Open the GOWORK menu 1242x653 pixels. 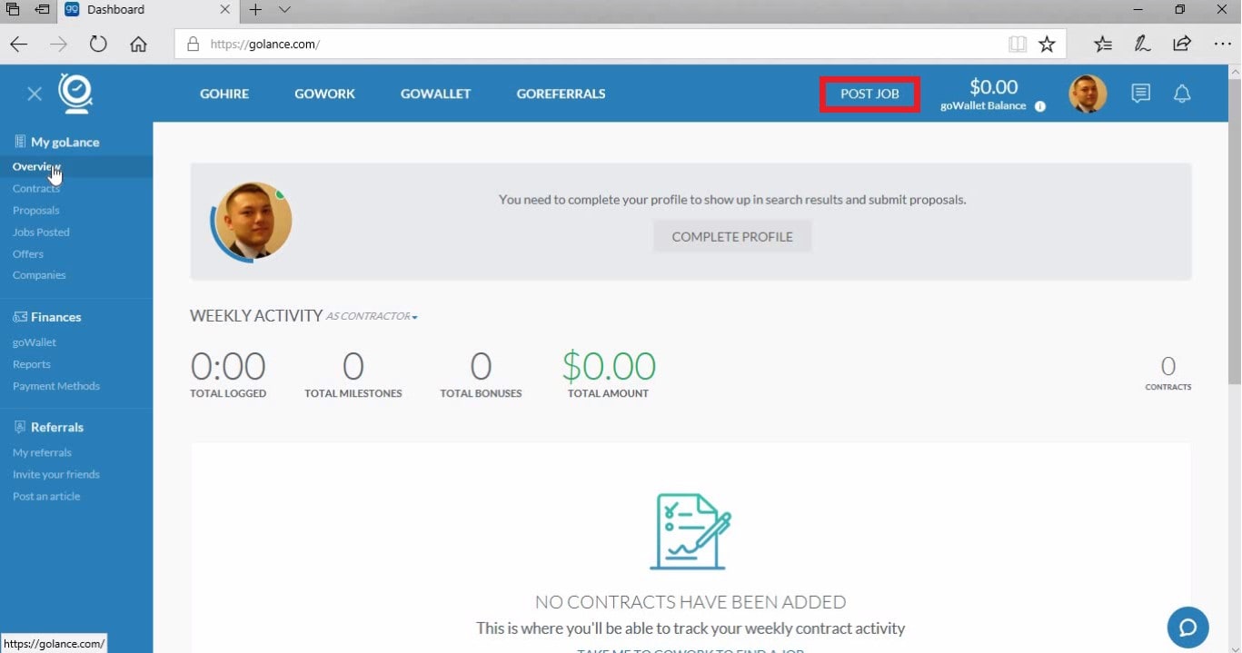[x=324, y=94]
